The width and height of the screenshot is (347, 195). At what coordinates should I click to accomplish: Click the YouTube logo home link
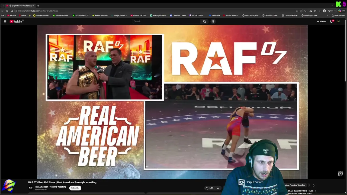click(x=16, y=21)
